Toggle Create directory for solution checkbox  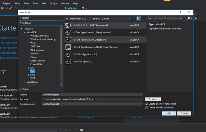(147, 104)
